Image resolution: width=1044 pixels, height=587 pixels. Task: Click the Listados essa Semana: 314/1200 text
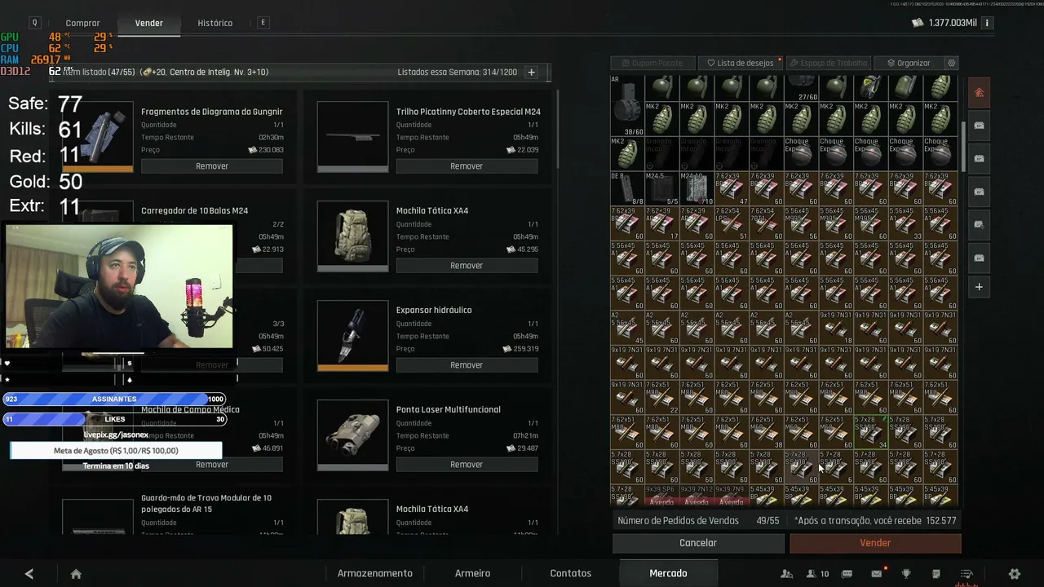coord(458,72)
